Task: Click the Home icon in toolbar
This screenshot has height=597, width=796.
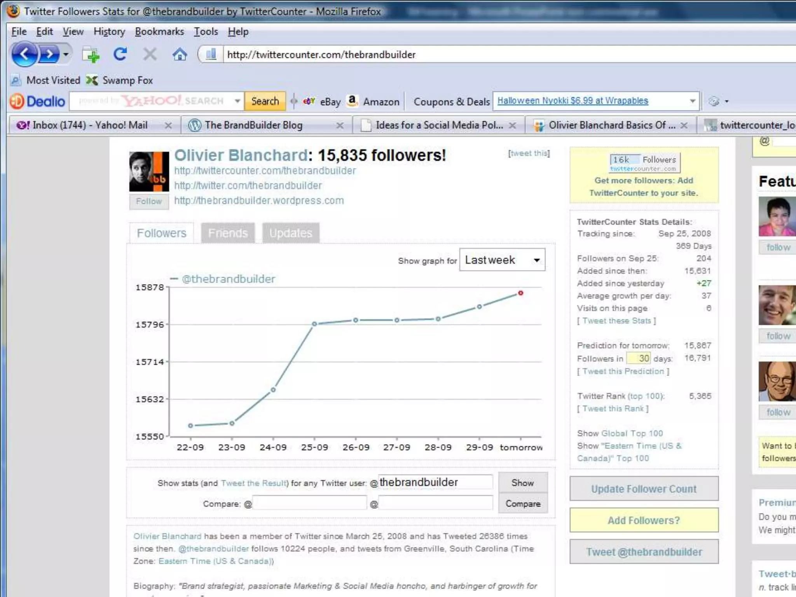Action: [179, 54]
